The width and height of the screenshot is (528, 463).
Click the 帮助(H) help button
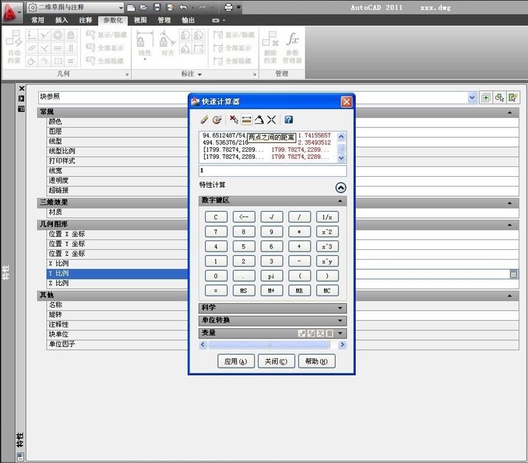pyautogui.click(x=316, y=362)
